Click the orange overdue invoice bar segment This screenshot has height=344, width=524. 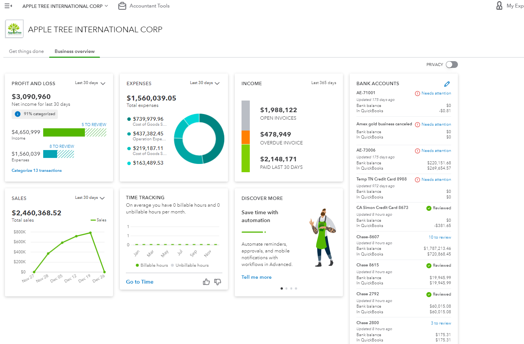(246, 137)
